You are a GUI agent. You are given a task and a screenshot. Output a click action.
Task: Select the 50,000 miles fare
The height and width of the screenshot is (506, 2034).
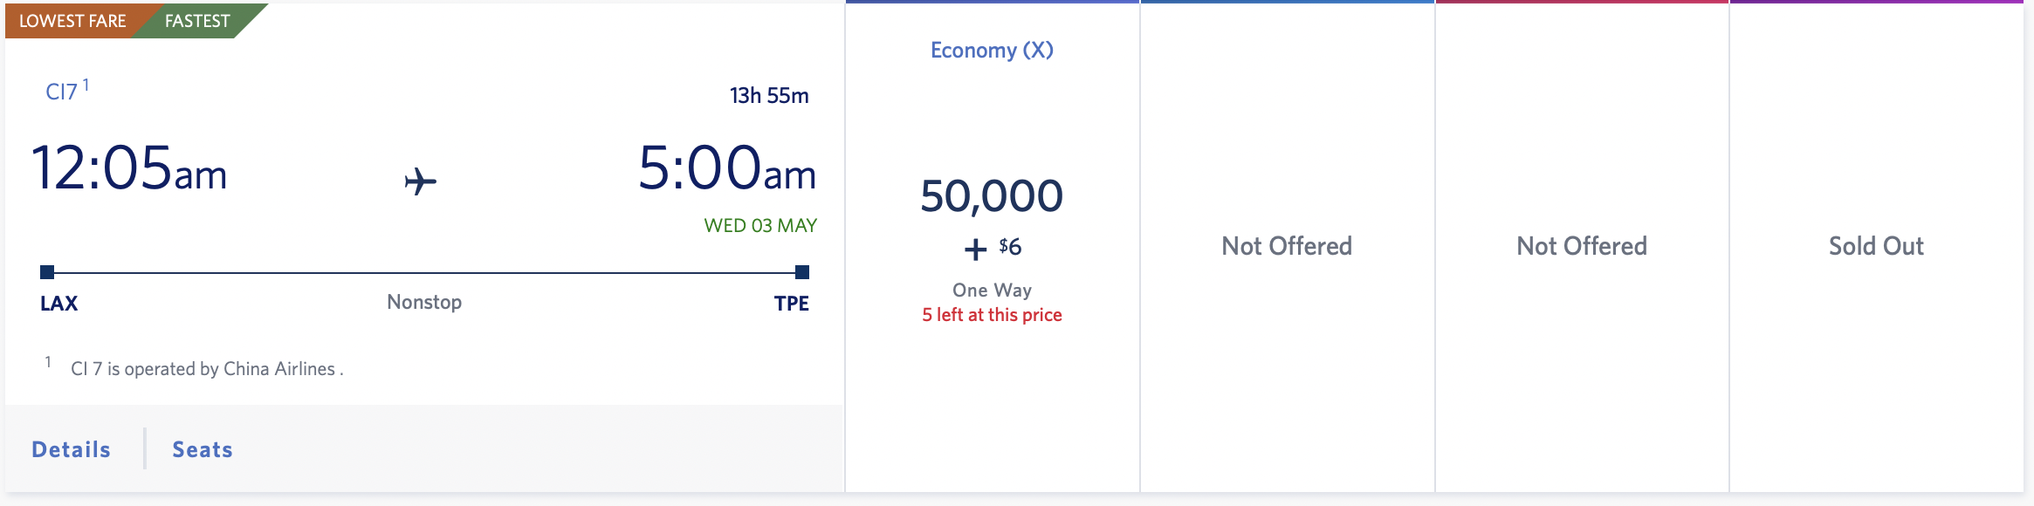992,195
